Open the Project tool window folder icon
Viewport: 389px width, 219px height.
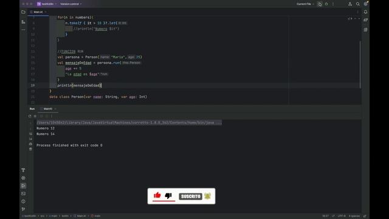click(23, 12)
